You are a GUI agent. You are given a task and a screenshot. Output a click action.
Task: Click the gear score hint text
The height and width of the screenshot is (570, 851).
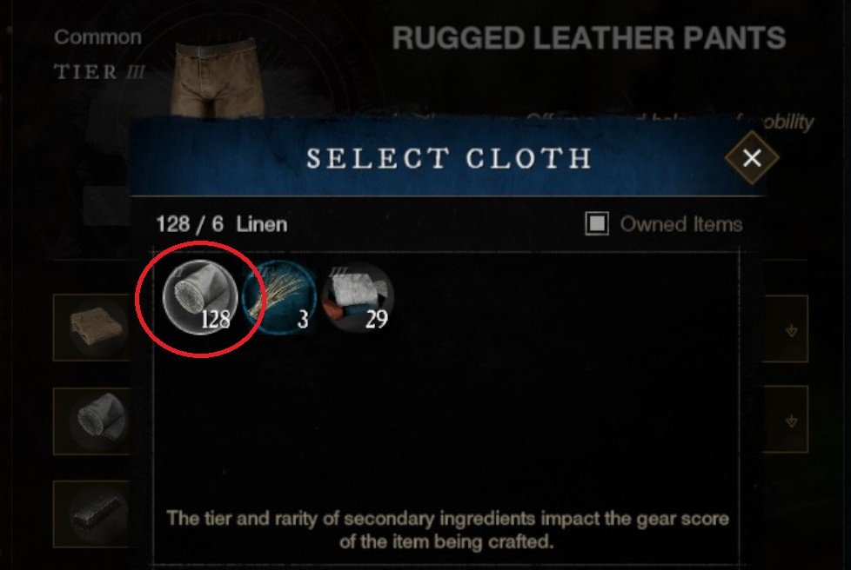click(x=447, y=529)
